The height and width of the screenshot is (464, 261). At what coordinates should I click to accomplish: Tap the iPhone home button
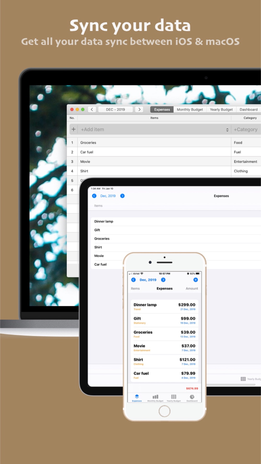(164, 411)
